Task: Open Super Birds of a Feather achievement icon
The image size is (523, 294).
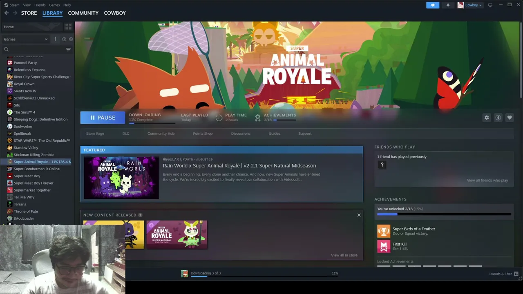Action: point(384,231)
